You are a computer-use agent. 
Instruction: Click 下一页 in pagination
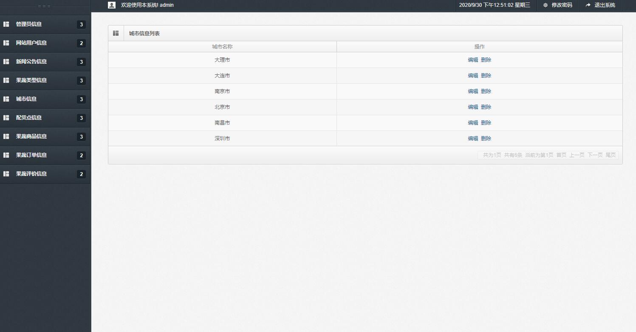pyautogui.click(x=595, y=155)
